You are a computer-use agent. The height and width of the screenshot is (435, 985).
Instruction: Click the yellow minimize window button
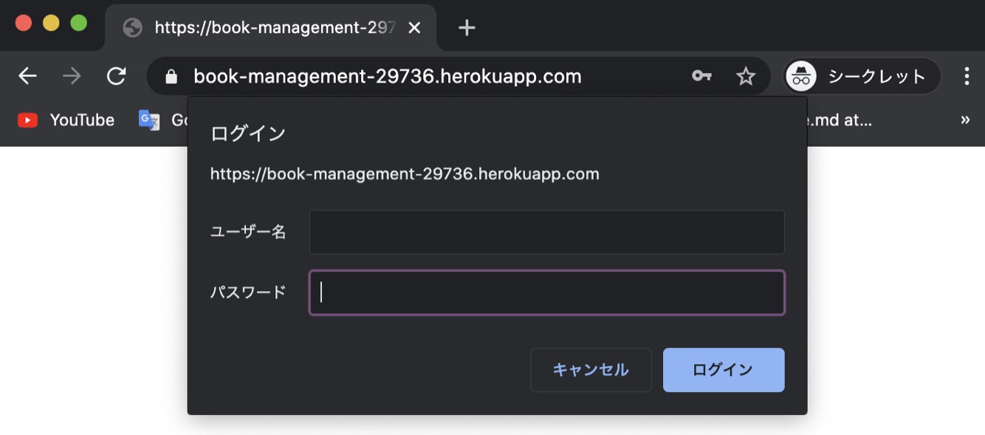(x=51, y=23)
